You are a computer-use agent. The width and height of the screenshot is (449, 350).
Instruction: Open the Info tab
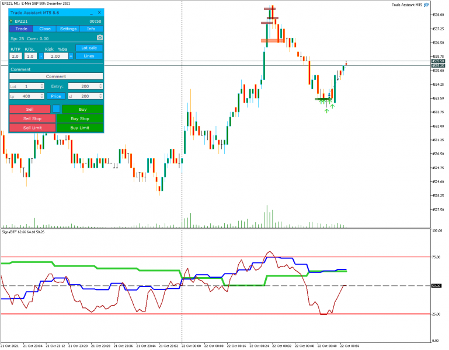(91, 29)
